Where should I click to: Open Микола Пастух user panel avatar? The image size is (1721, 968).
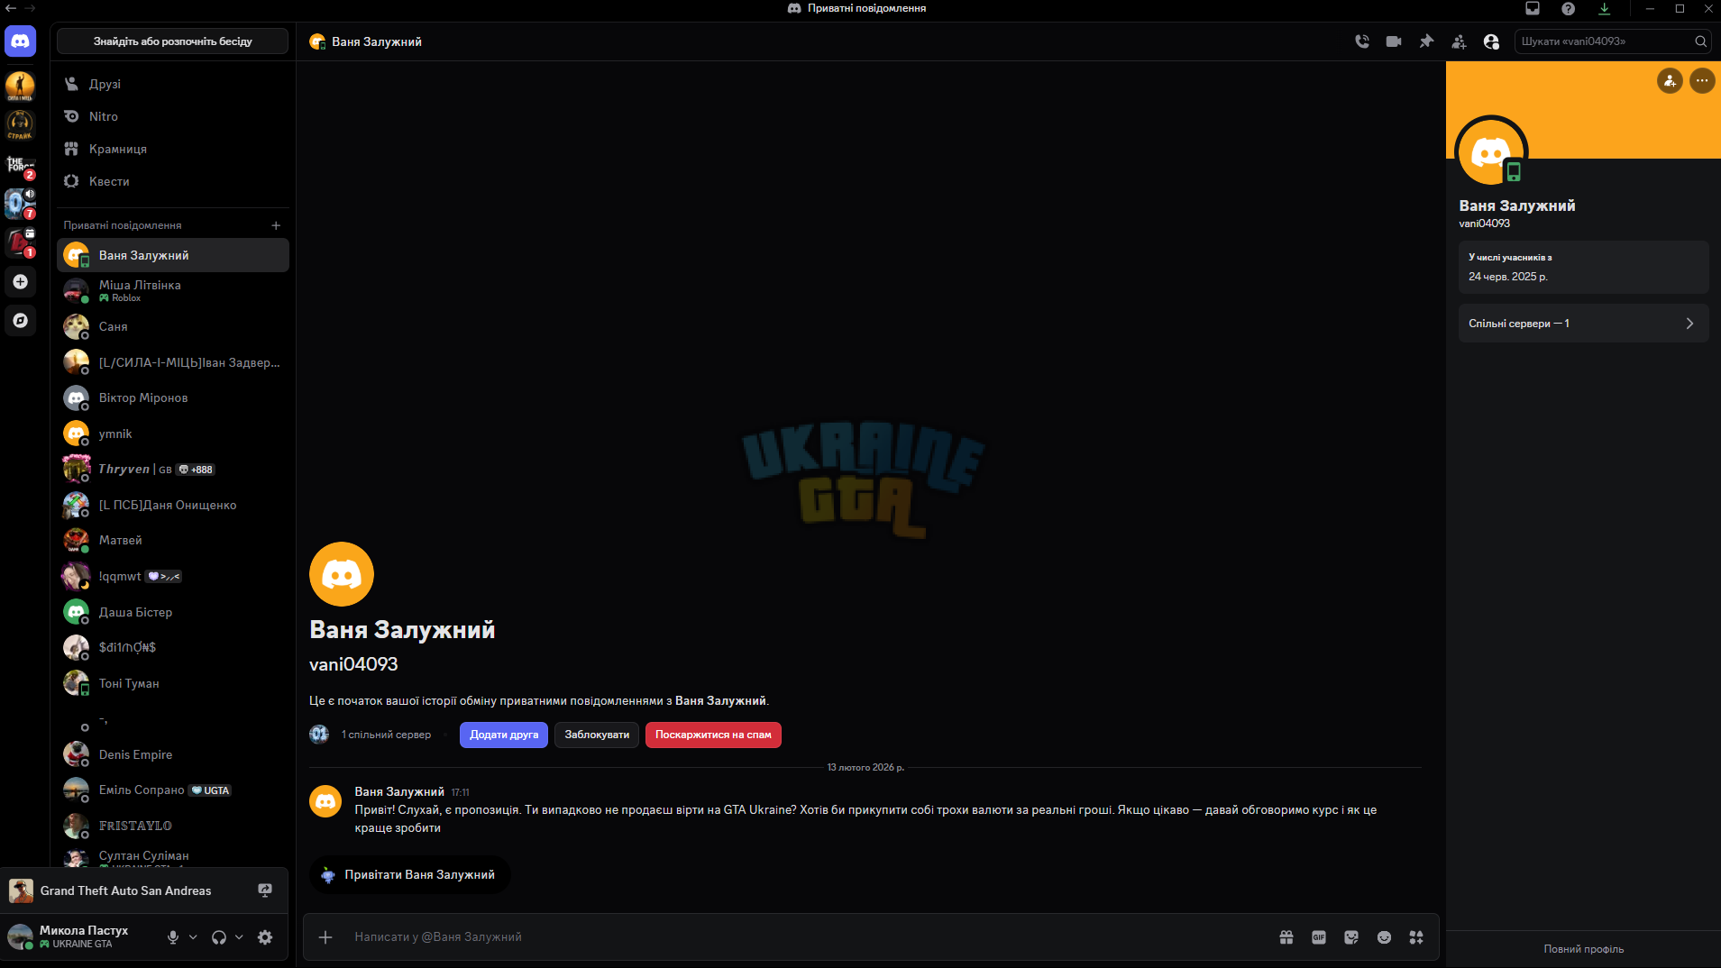[x=21, y=937]
